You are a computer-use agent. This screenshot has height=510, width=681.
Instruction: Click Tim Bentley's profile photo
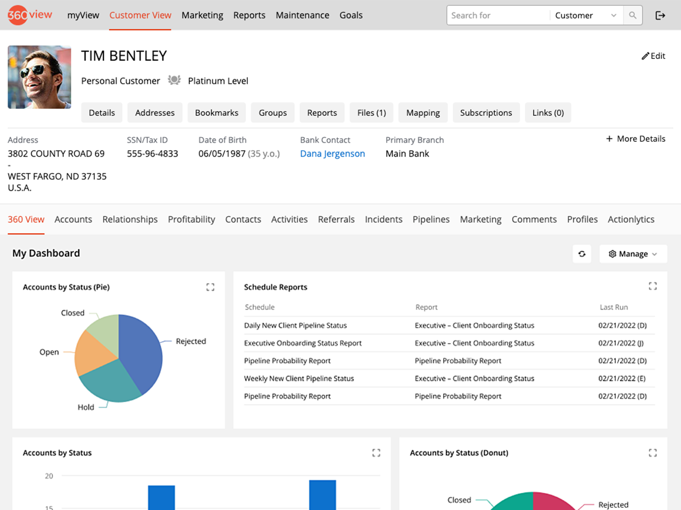[x=39, y=77]
